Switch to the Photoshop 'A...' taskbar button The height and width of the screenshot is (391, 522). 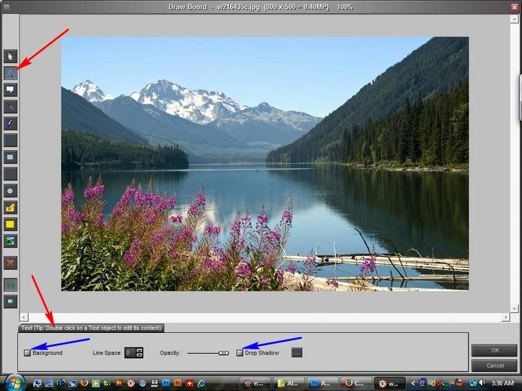[322, 383]
